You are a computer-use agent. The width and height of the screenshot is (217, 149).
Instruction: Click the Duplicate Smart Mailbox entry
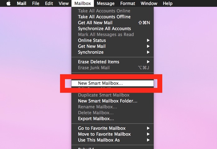tap(113, 95)
